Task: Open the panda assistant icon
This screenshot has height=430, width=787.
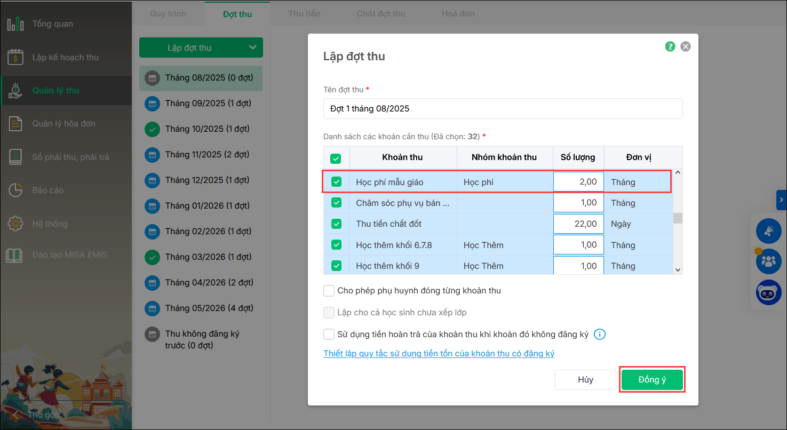Action: pyautogui.click(x=768, y=292)
